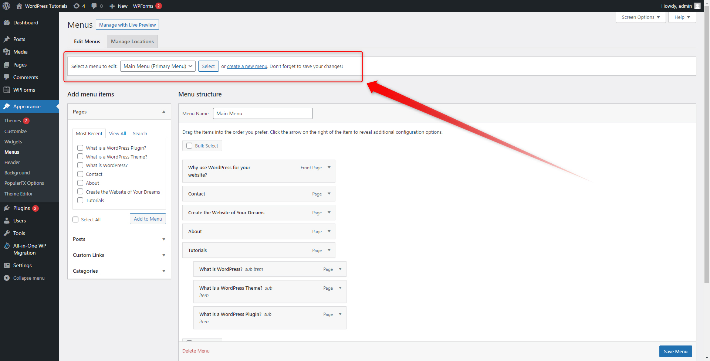Click the Tools wrench icon
Image resolution: width=710 pixels, height=361 pixels.
point(7,233)
